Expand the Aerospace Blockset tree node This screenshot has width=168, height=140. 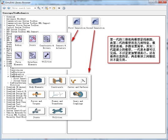[x=4, y=19]
